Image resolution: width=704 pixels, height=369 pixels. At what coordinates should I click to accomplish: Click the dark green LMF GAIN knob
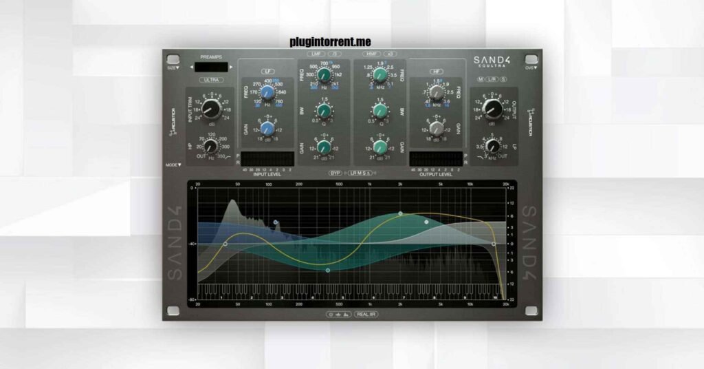[x=324, y=147]
